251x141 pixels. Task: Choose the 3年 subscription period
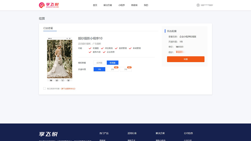tap(126, 69)
